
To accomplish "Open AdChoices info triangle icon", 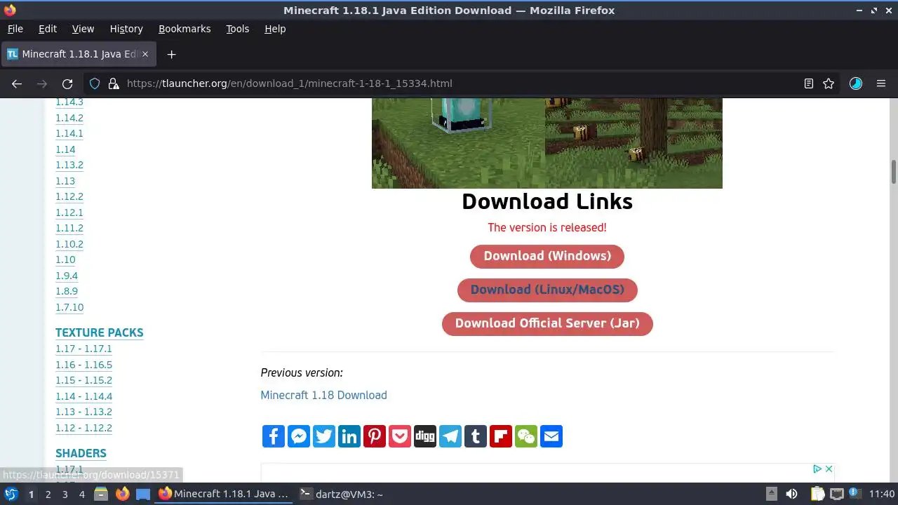I will (x=817, y=469).
